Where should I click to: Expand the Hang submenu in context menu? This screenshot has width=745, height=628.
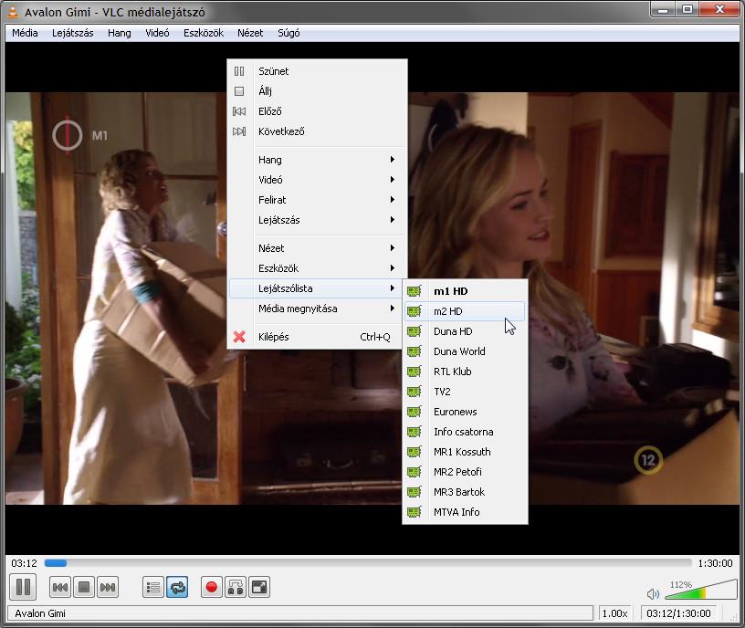[x=317, y=160]
